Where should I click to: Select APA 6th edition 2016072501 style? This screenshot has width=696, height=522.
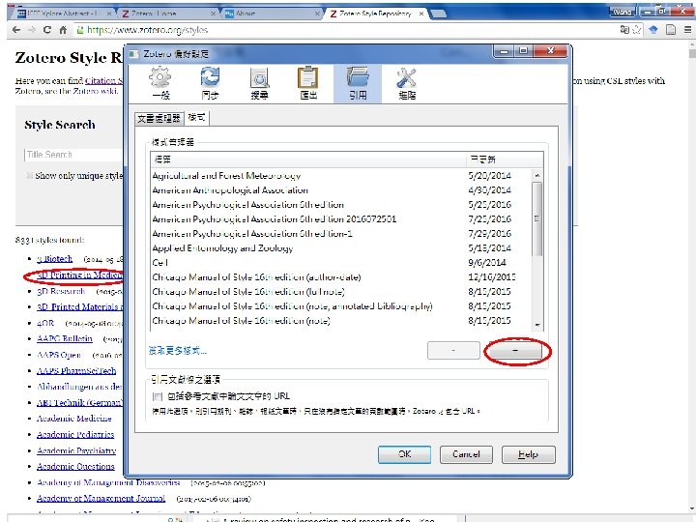tap(341, 219)
